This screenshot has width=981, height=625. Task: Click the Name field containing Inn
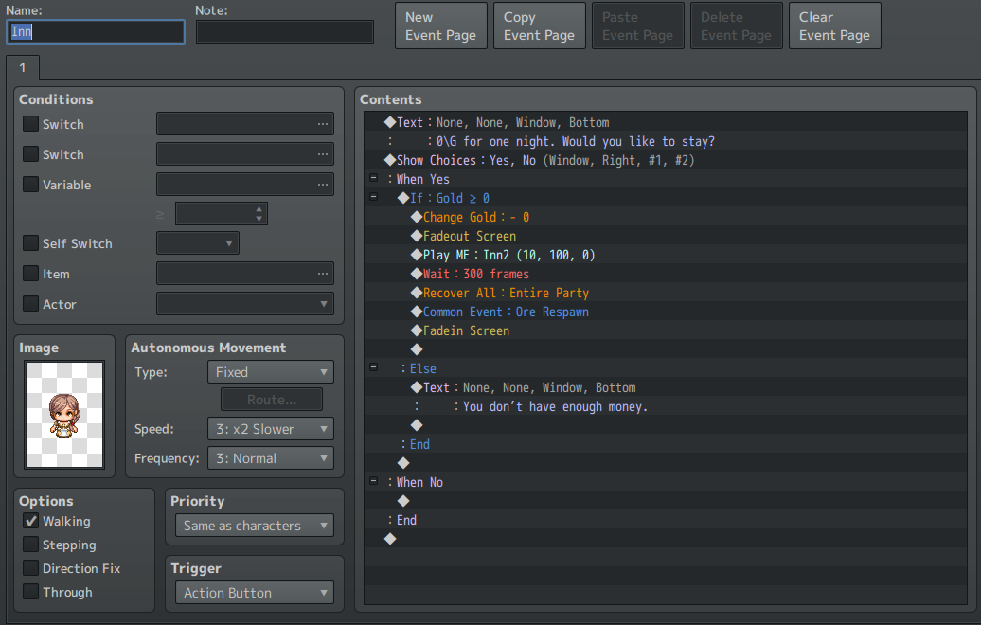(x=96, y=32)
